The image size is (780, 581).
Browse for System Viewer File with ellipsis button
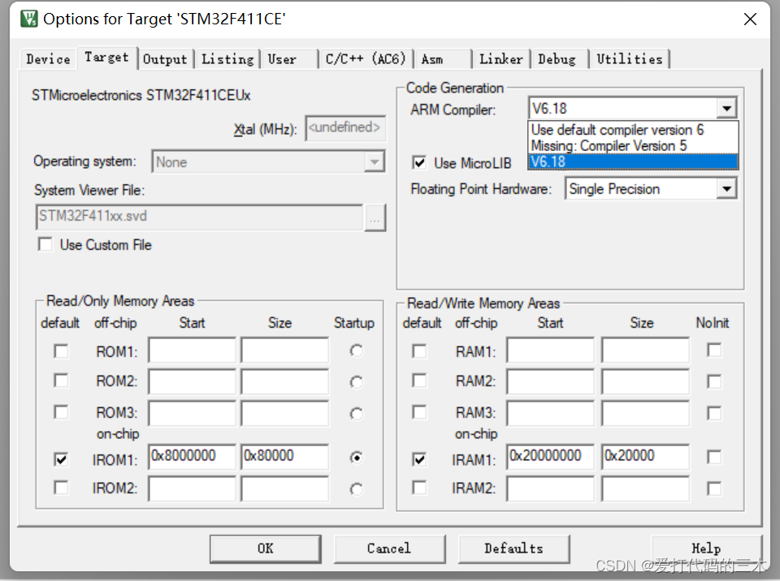pyautogui.click(x=375, y=217)
